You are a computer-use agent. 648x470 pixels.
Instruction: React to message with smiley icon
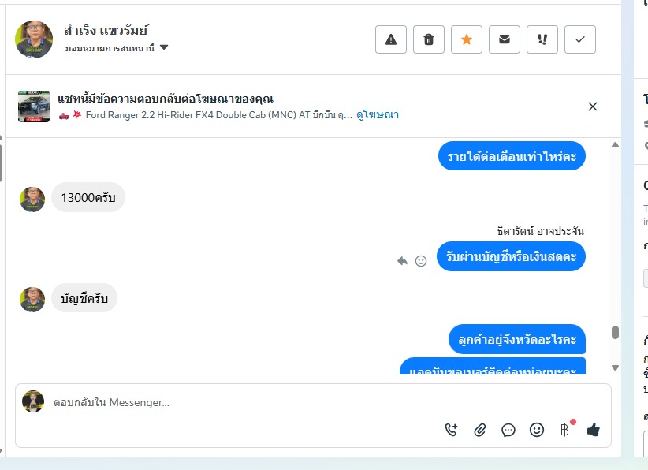[421, 261]
